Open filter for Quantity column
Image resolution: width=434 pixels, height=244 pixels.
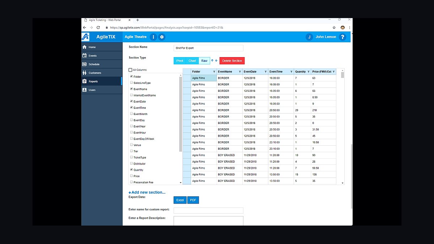tap(308, 72)
